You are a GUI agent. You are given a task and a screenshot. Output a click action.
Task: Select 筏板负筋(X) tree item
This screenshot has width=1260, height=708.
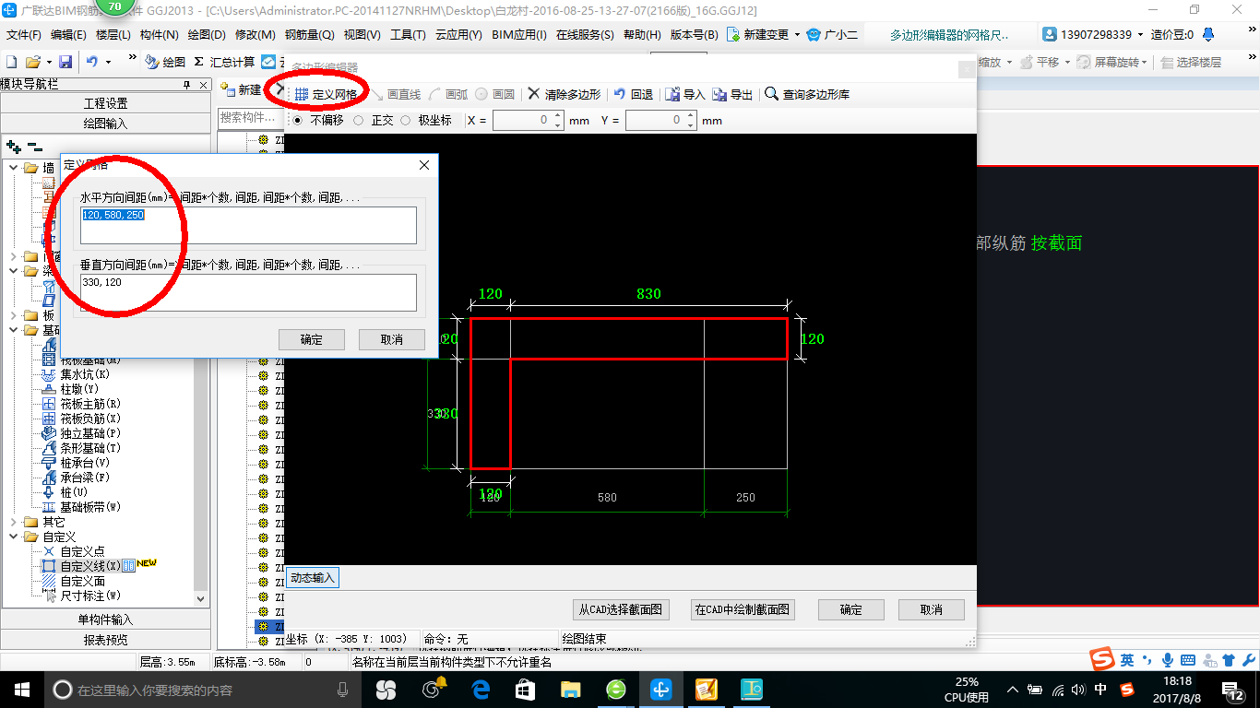(83, 419)
